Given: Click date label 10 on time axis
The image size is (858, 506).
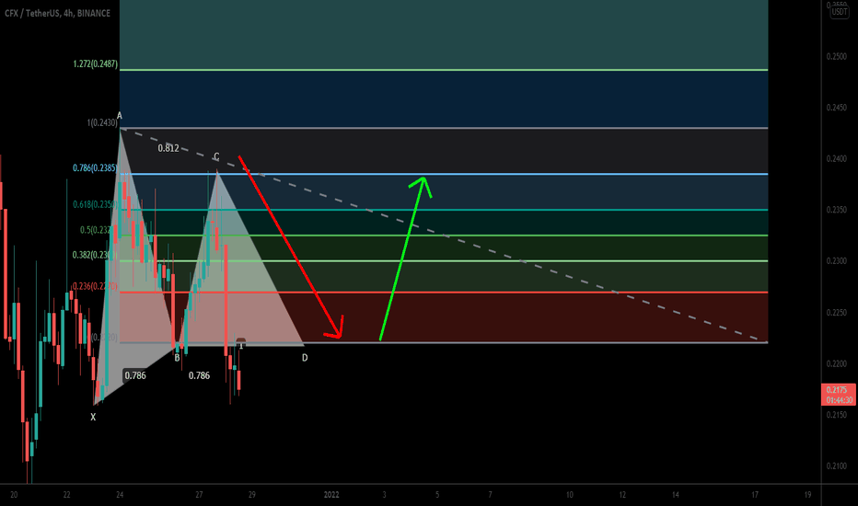Looking at the screenshot, I should 570,495.
